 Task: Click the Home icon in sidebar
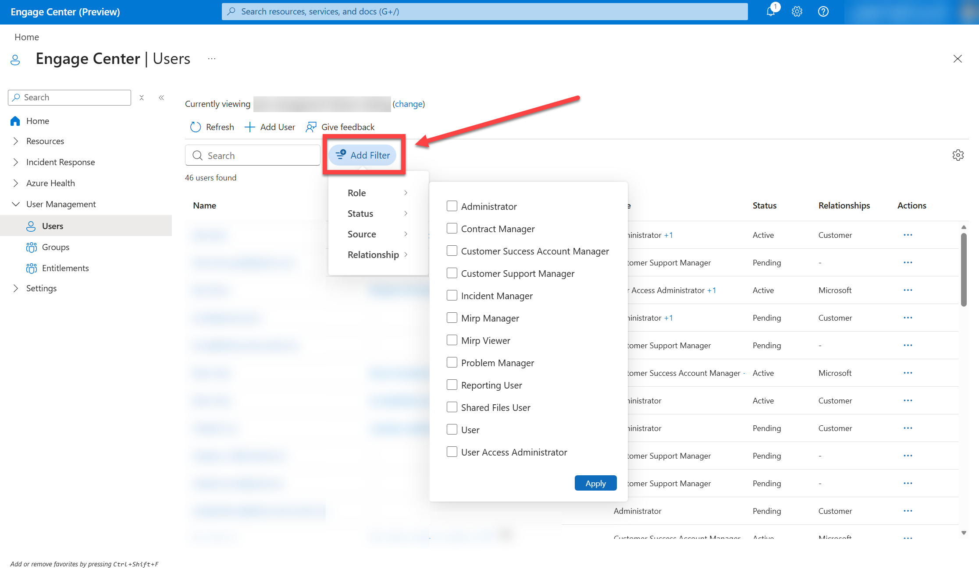tap(15, 121)
